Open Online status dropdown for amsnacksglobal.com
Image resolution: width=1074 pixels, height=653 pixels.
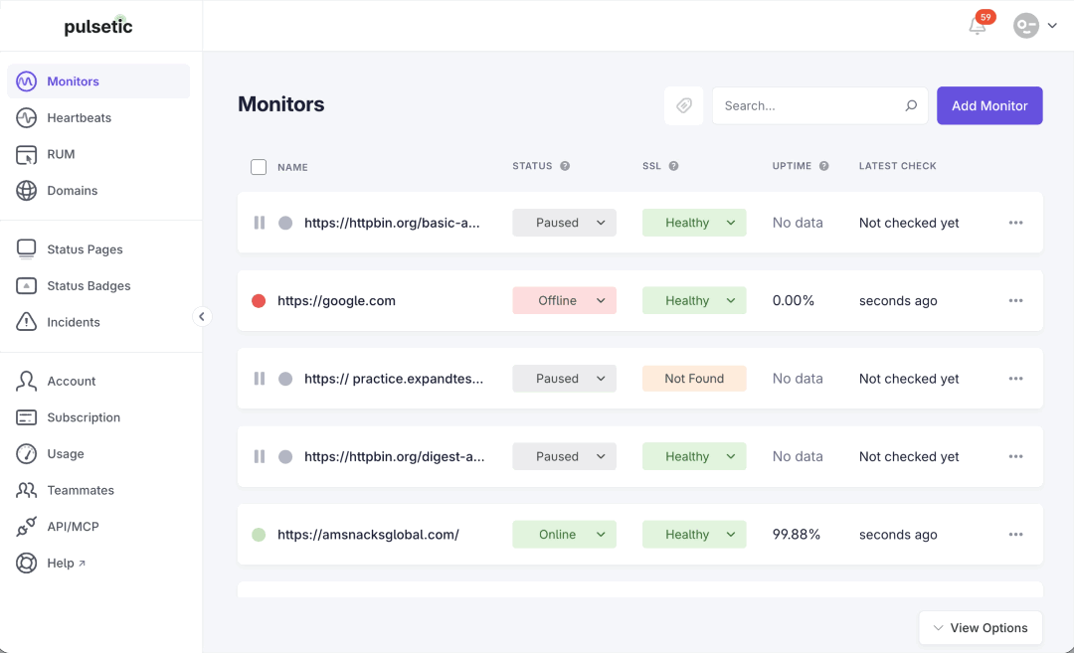pyautogui.click(x=565, y=535)
